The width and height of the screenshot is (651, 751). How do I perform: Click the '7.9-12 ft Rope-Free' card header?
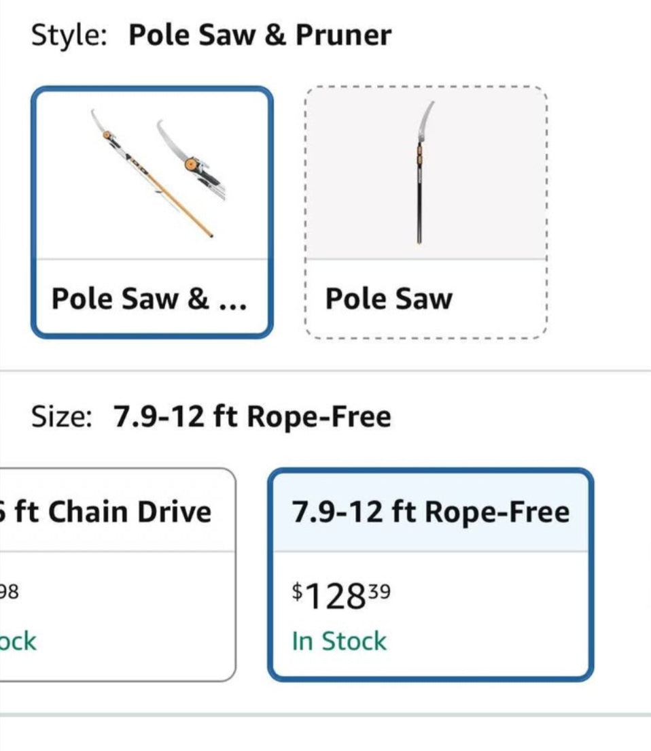click(431, 512)
